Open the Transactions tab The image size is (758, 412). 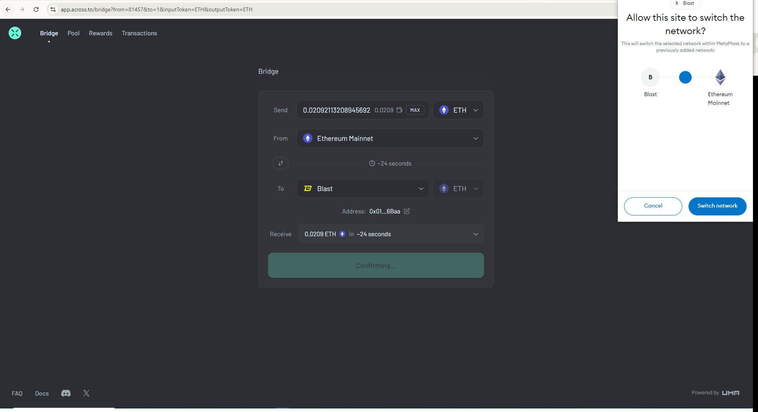pos(139,33)
